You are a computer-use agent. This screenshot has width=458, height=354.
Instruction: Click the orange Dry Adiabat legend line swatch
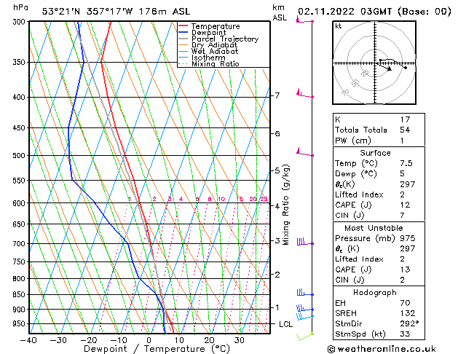[x=183, y=44]
